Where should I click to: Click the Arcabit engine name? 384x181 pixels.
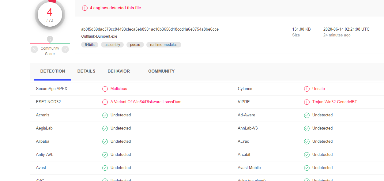(244, 155)
